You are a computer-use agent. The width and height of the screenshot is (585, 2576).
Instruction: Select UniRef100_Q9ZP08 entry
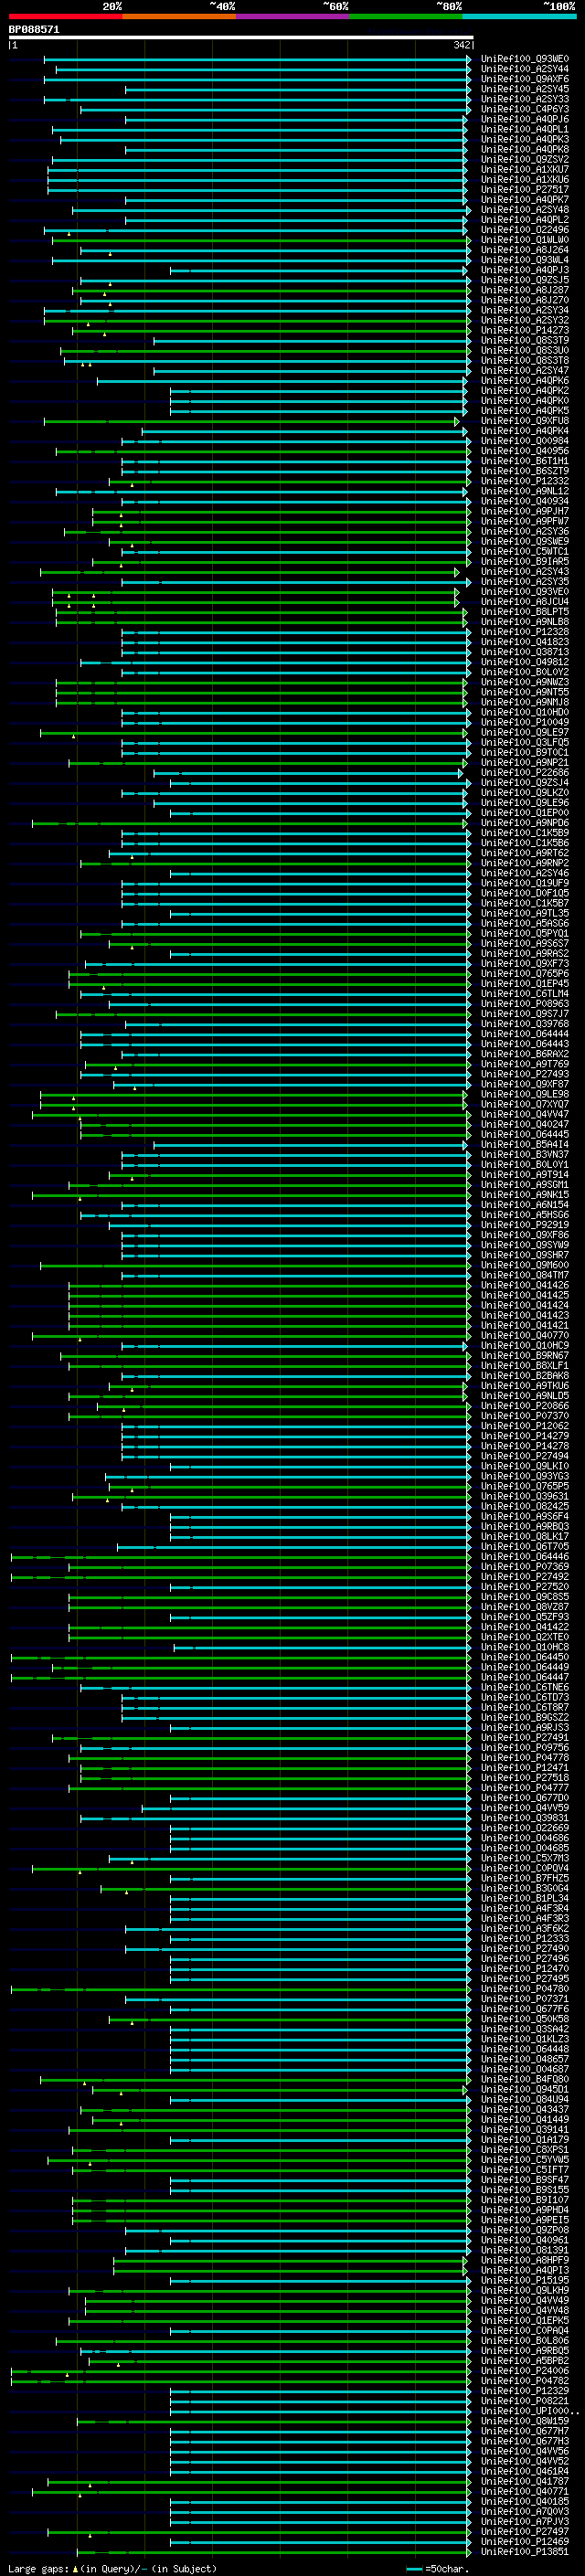[525, 2230]
